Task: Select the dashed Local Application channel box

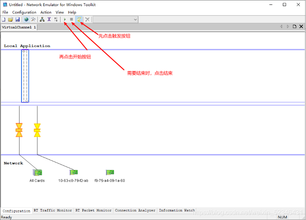Action: pyautogui.click(x=25, y=76)
